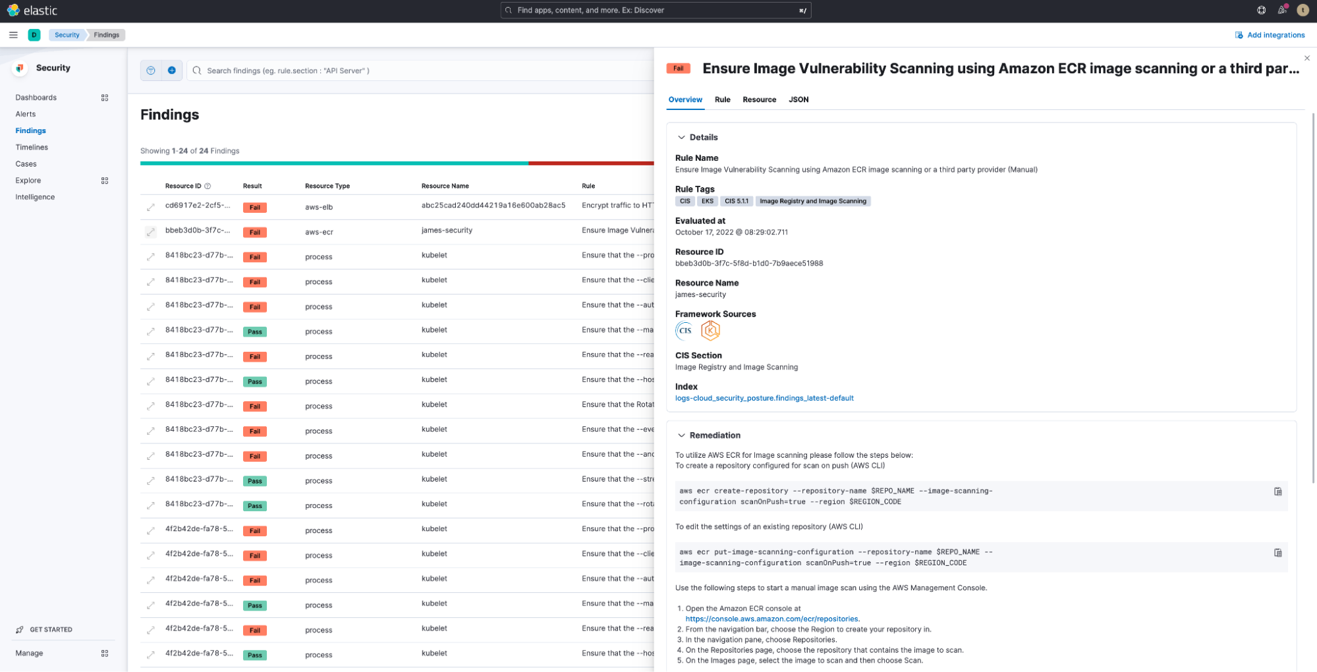Viewport: 1317px width, 672px height.
Task: Expand the finding row for aws-elb
Action: coord(151,208)
